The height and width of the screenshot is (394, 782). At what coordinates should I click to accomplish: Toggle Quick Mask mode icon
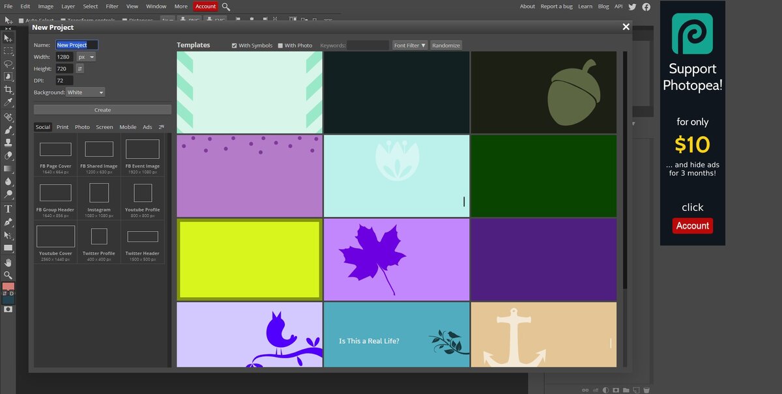[8, 309]
